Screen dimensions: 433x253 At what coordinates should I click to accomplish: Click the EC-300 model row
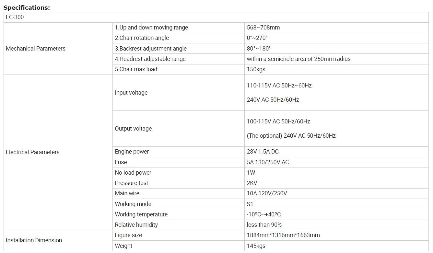[x=15, y=17]
